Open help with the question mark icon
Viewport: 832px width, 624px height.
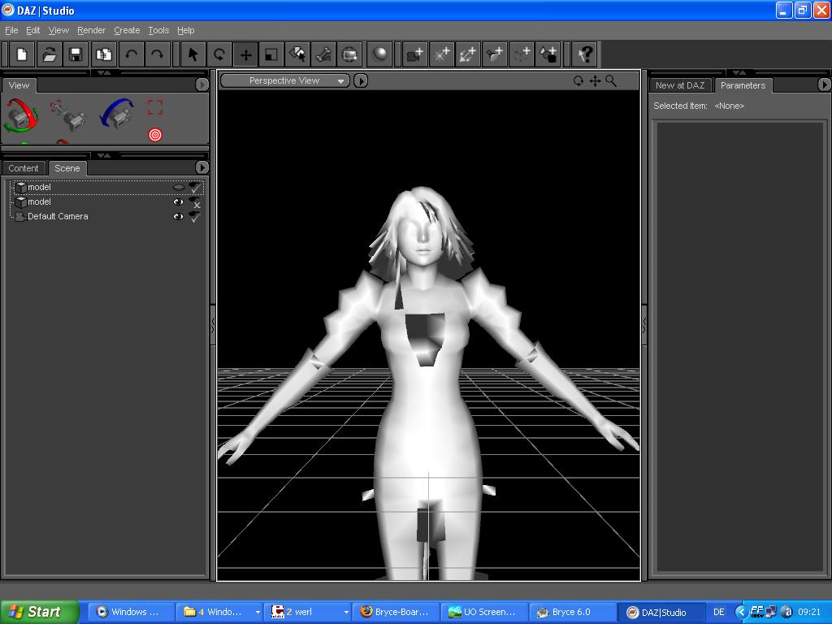585,54
